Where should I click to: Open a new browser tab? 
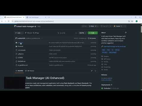click(x=49, y=17)
